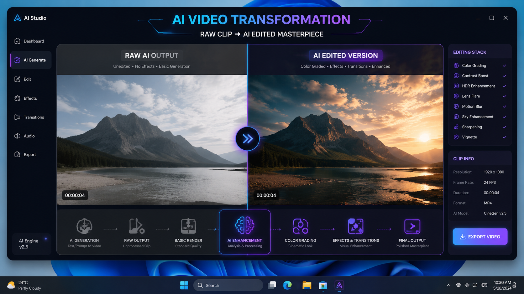
Task: Open File Explorer from the taskbar
Action: (307, 285)
